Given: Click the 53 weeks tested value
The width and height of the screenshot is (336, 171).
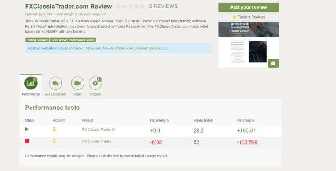Looking at the screenshot, I should point(196,142).
